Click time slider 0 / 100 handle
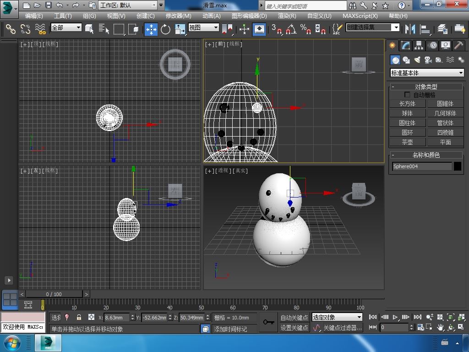This screenshot has height=352, width=469. pos(54,294)
